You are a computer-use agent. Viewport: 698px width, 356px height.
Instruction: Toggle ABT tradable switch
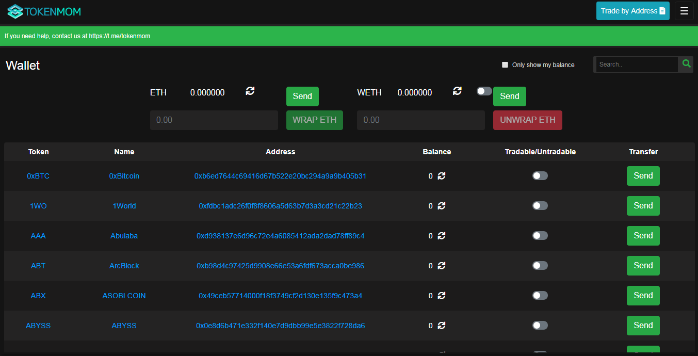tap(540, 266)
